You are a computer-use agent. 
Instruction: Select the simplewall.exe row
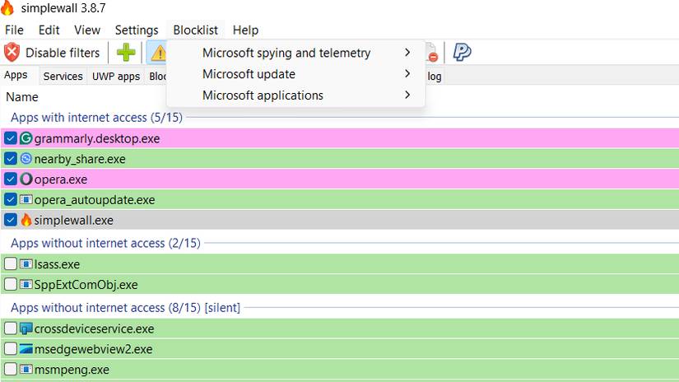[x=339, y=220]
